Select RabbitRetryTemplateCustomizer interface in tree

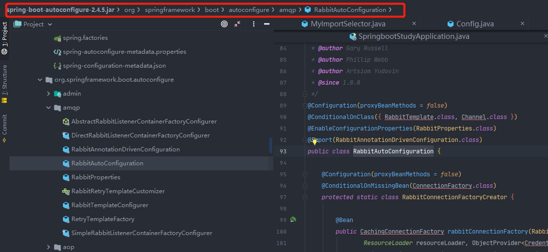pyautogui.click(x=118, y=191)
